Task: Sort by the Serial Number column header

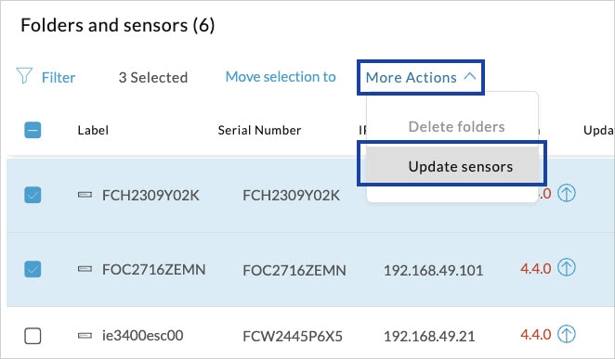Action: (259, 130)
